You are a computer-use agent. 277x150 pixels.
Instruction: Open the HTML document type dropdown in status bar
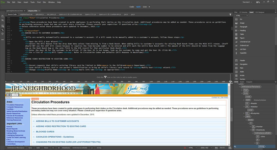pos(193,148)
